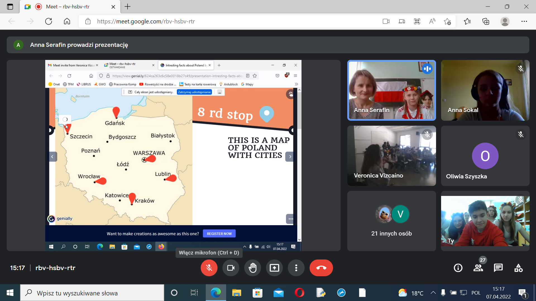The width and height of the screenshot is (536, 301).
Task: Click the browser Favorites star-list icon
Action: coord(467,21)
